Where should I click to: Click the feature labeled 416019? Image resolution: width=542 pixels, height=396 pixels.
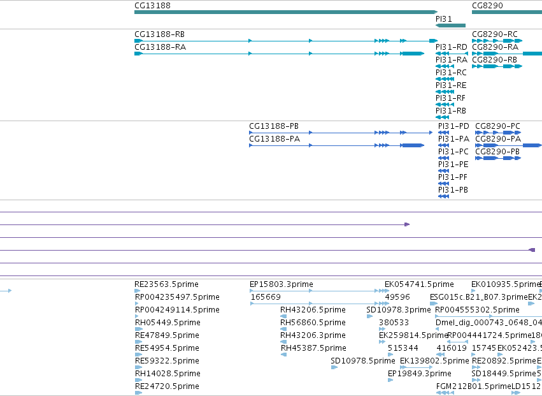coord(452,349)
